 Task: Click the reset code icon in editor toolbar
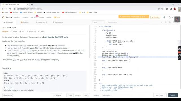[x=170, y=22]
